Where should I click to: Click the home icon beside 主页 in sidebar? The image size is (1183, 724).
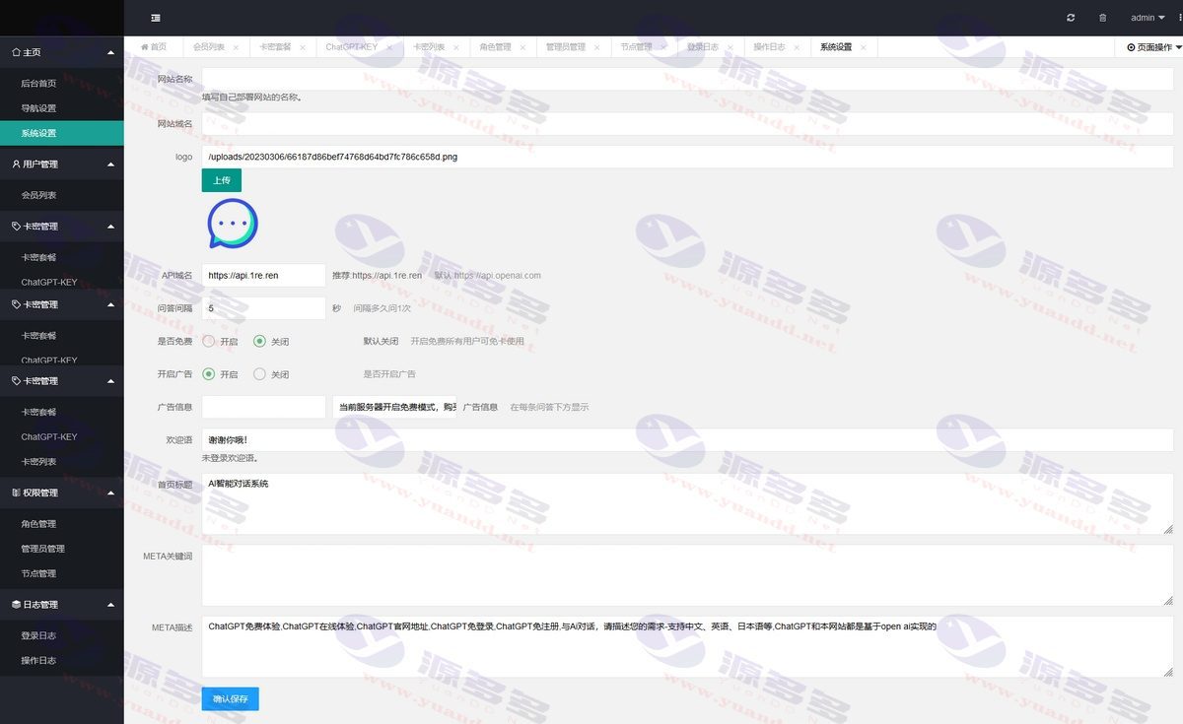point(15,51)
